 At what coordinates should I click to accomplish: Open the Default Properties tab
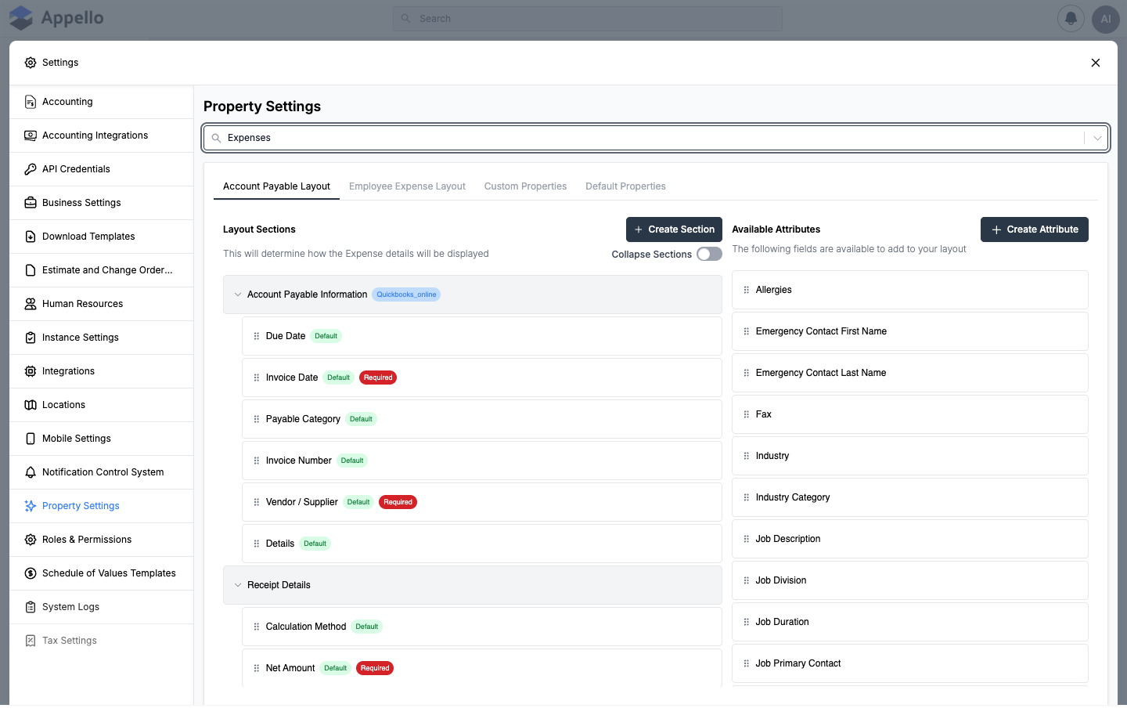click(625, 186)
